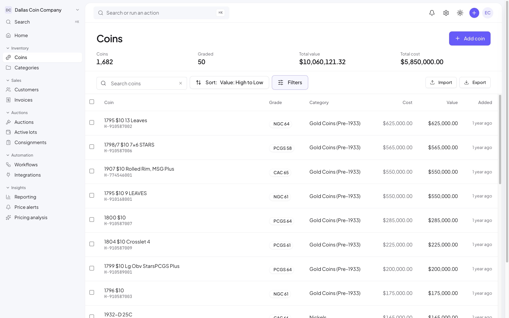Viewport: 509px width, 318px height.
Task: Go to Coins in the sidebar
Action: point(43,57)
